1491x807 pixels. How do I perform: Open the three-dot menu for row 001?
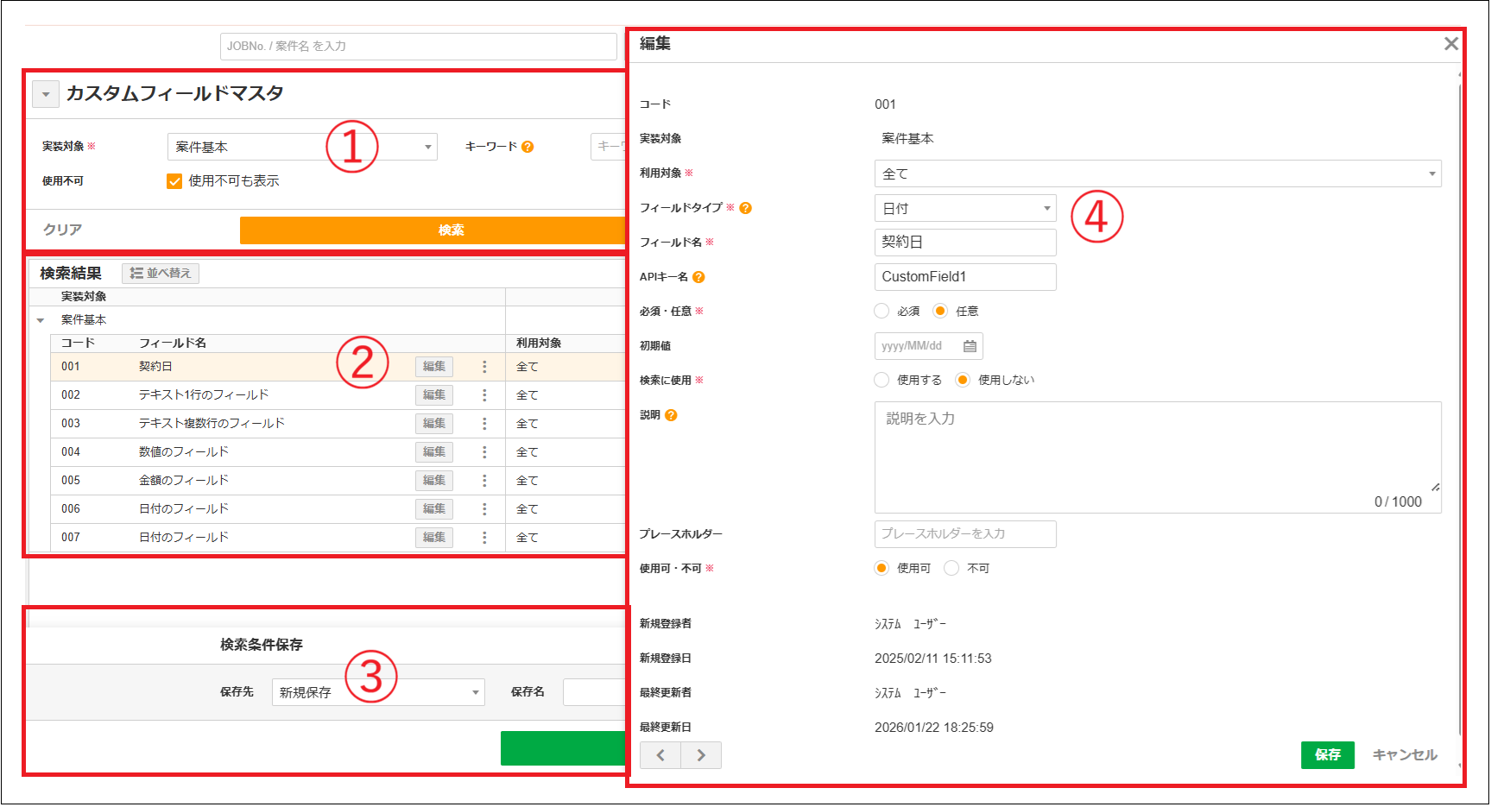point(484,367)
